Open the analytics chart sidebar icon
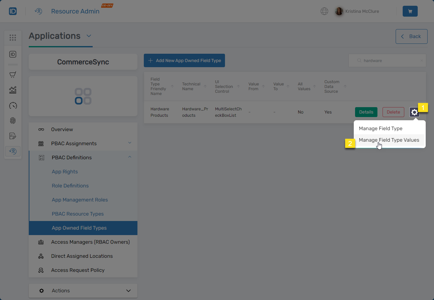Viewport: 434px width, 300px height. coord(13,90)
